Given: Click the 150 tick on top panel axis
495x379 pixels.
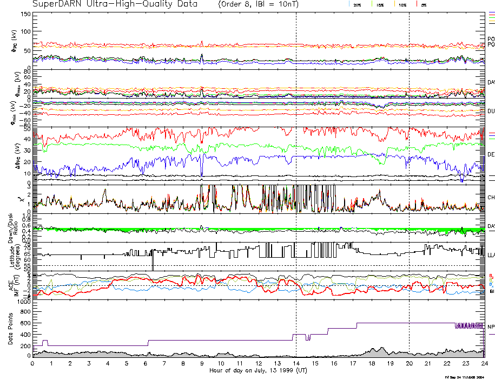Looking at the screenshot, I should pyautogui.click(x=25, y=14).
